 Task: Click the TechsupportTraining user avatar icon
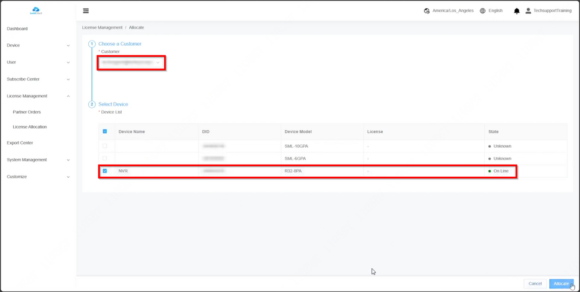tap(528, 11)
